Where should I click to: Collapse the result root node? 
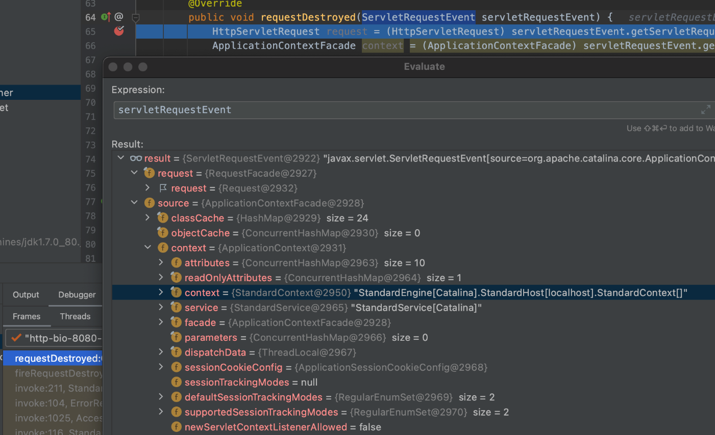pyautogui.click(x=121, y=158)
